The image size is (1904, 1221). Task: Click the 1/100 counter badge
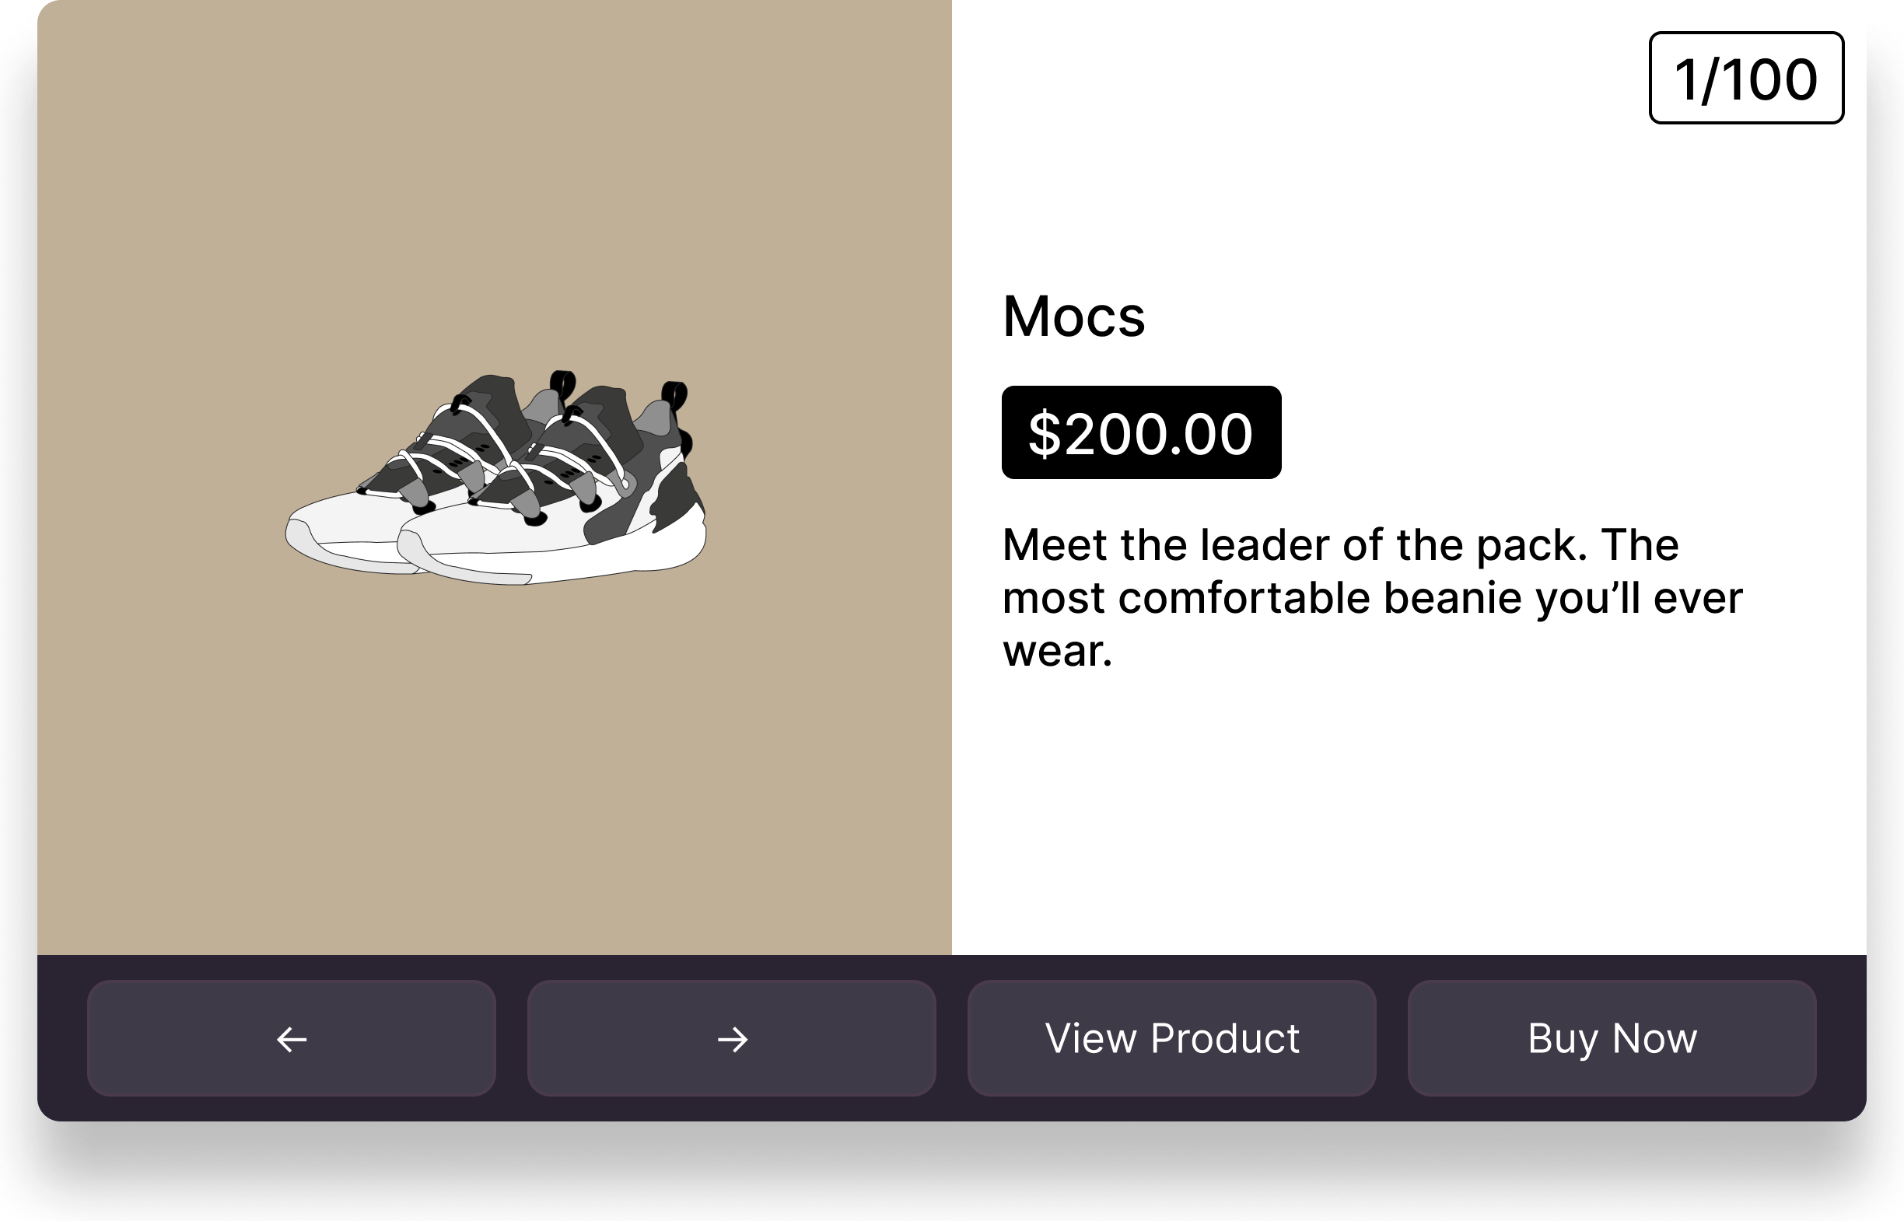1745,79
